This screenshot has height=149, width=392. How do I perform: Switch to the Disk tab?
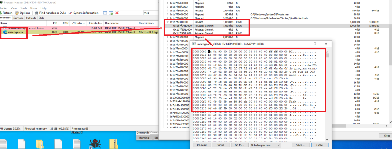tap(41, 18)
